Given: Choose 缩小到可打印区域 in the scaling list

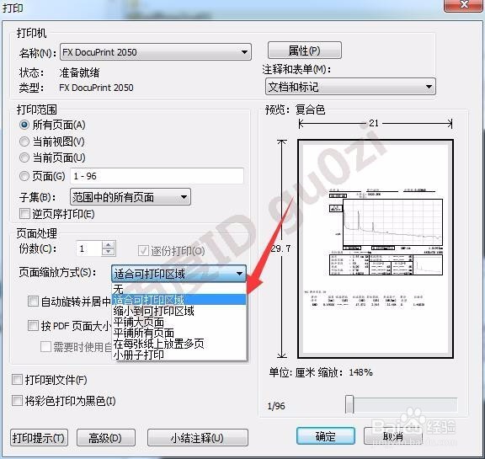Looking at the screenshot, I should coord(179,311).
